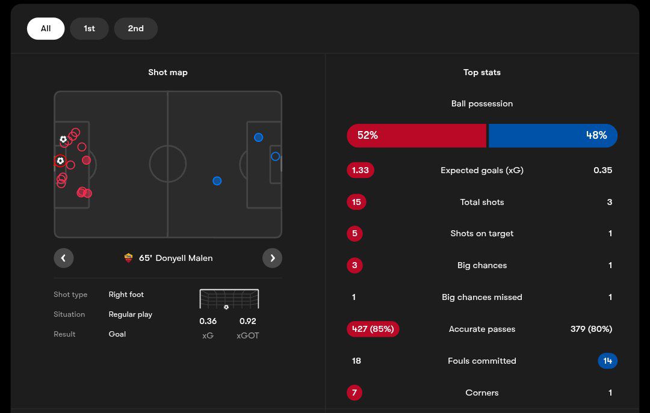The width and height of the screenshot is (650, 413).
Task: Select the upper goal ball marker on pitch
Action: click(x=63, y=139)
